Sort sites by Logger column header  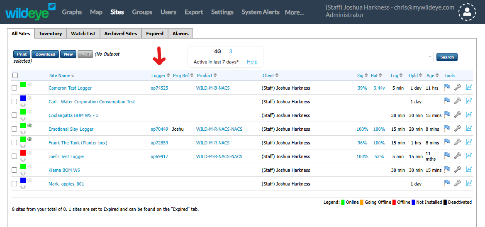coord(158,76)
